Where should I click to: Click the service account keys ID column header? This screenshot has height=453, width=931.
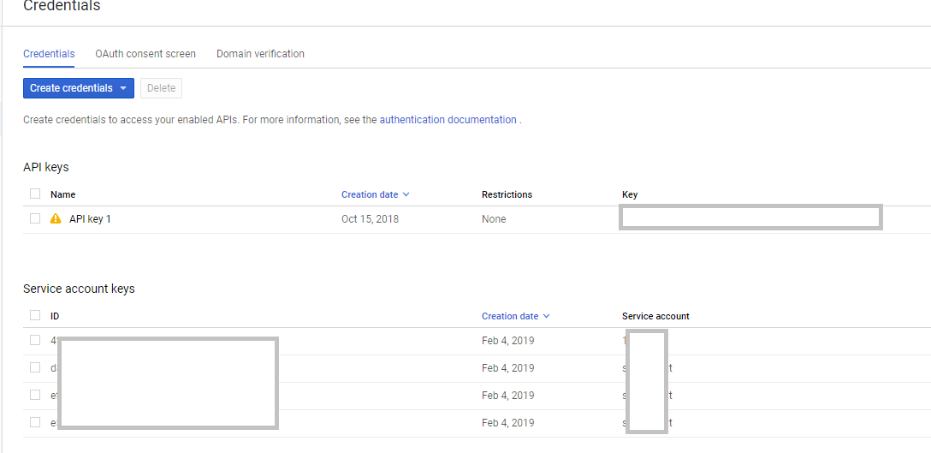point(55,316)
